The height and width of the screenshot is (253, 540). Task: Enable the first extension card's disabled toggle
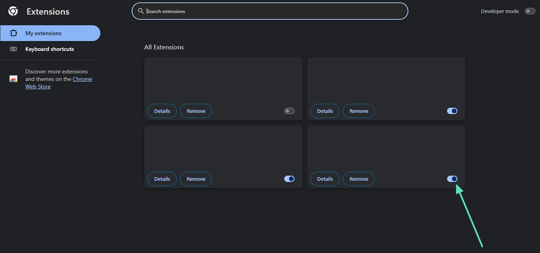tap(289, 111)
